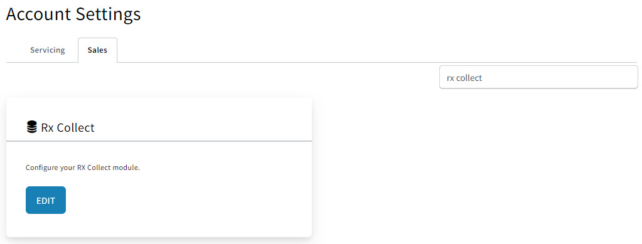Click the 'Servicing' label in the tab strip

click(48, 50)
